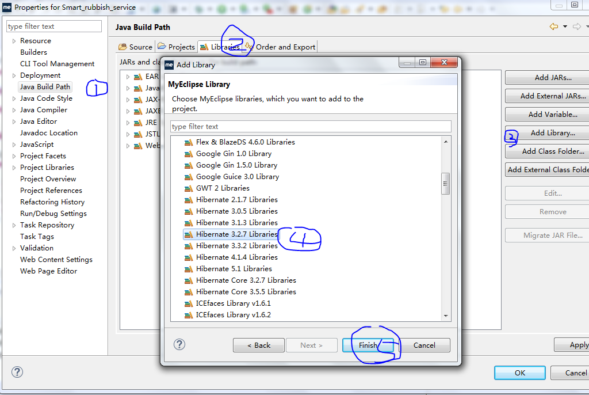Expand the Validation tree node
The image size is (589, 395).
(x=14, y=248)
